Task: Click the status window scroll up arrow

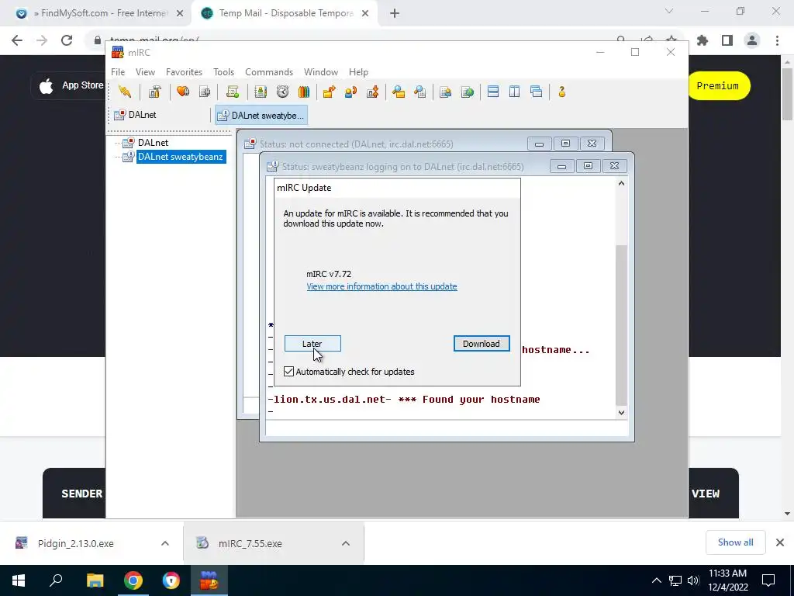Action: pos(621,183)
